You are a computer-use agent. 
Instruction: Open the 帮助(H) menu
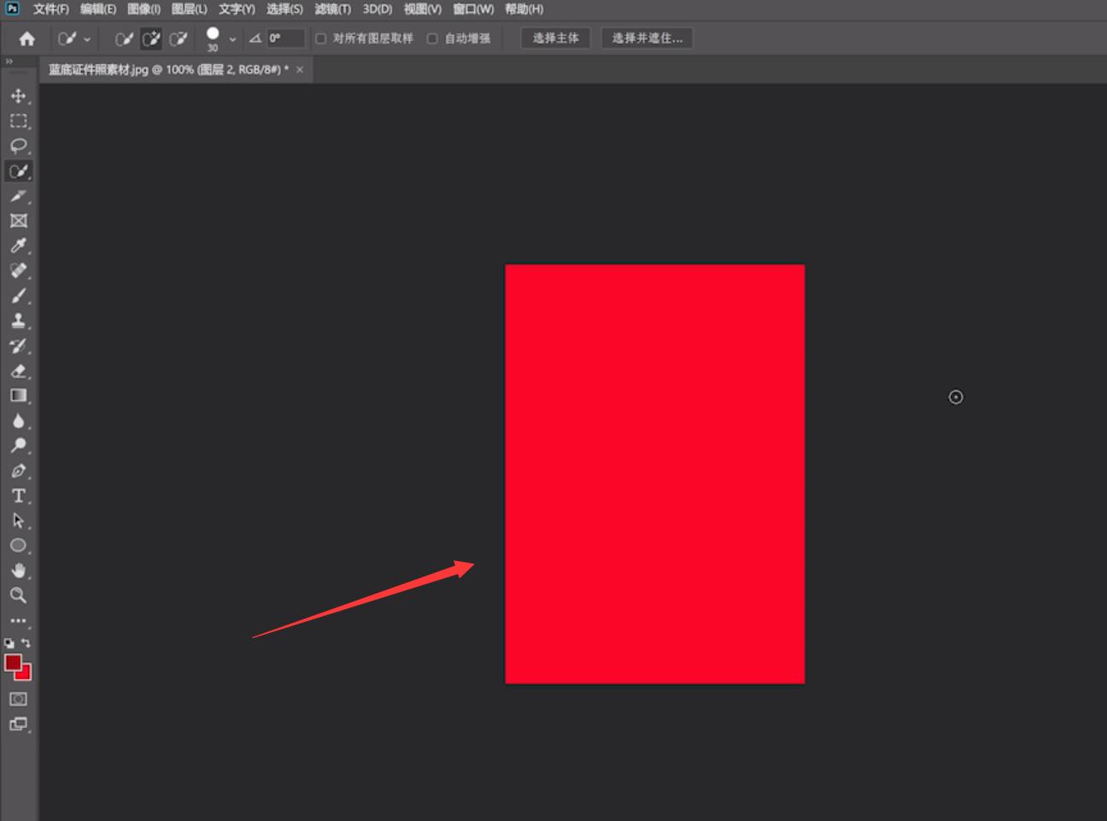524,9
